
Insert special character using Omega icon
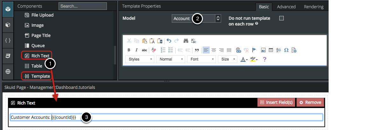[286, 50]
